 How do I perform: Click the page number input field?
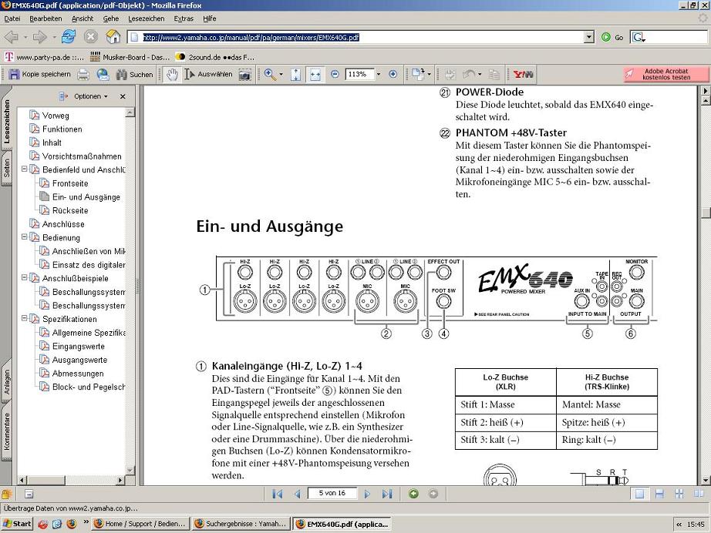(332, 493)
